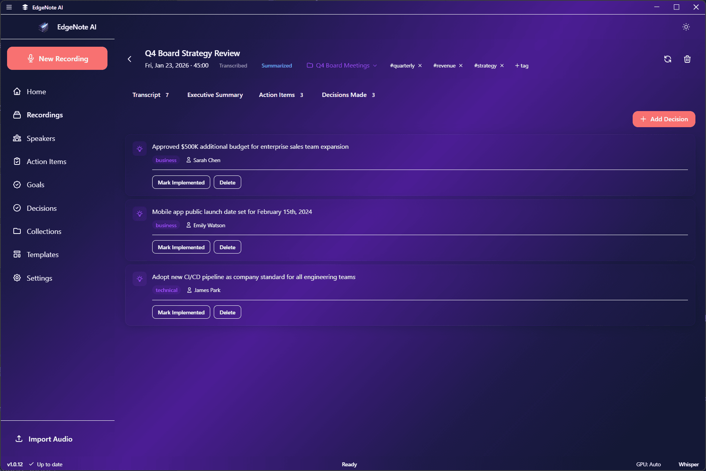Toggle light/dark theme sun icon

[686, 27]
